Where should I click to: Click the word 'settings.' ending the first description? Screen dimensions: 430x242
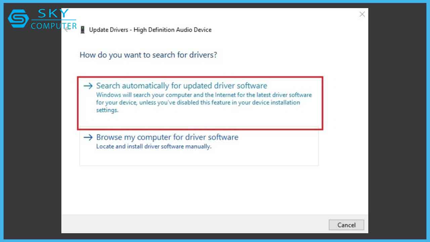[107, 110]
